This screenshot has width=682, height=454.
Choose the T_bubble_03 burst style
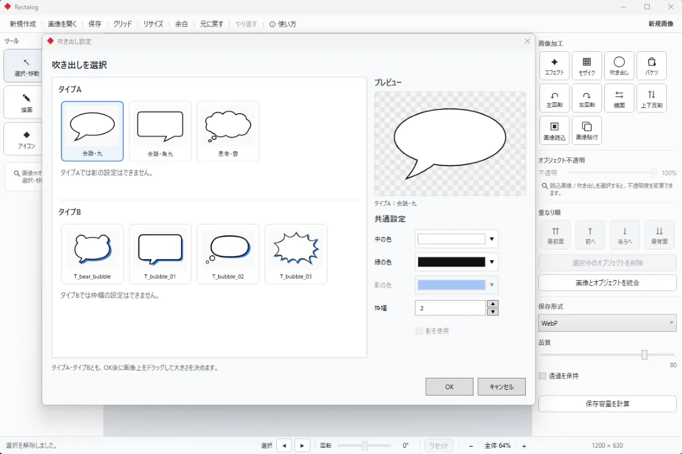coord(296,254)
